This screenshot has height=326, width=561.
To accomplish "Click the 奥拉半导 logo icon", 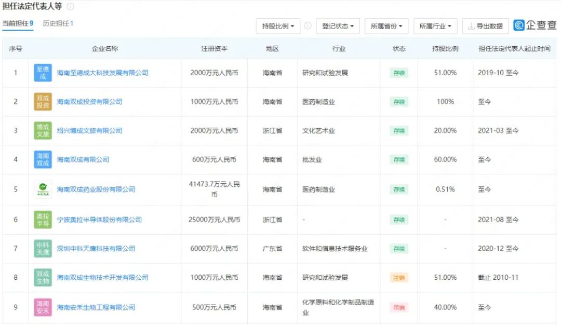I will pos(43,220).
